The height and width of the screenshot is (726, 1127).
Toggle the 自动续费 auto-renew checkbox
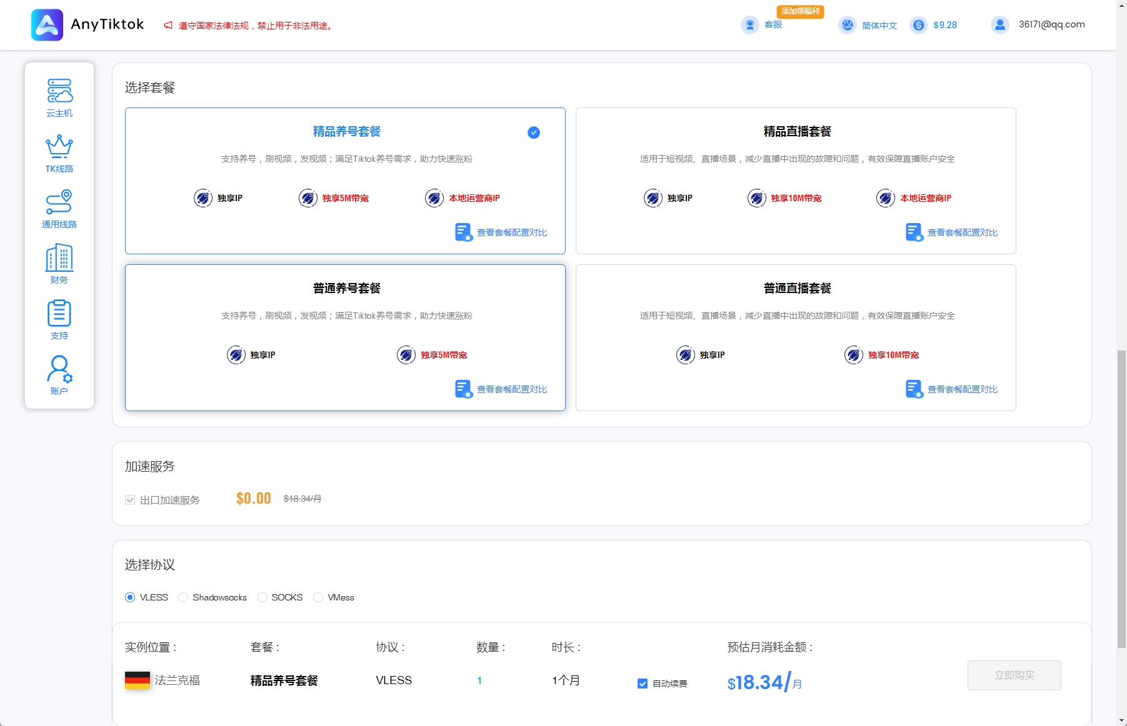643,684
